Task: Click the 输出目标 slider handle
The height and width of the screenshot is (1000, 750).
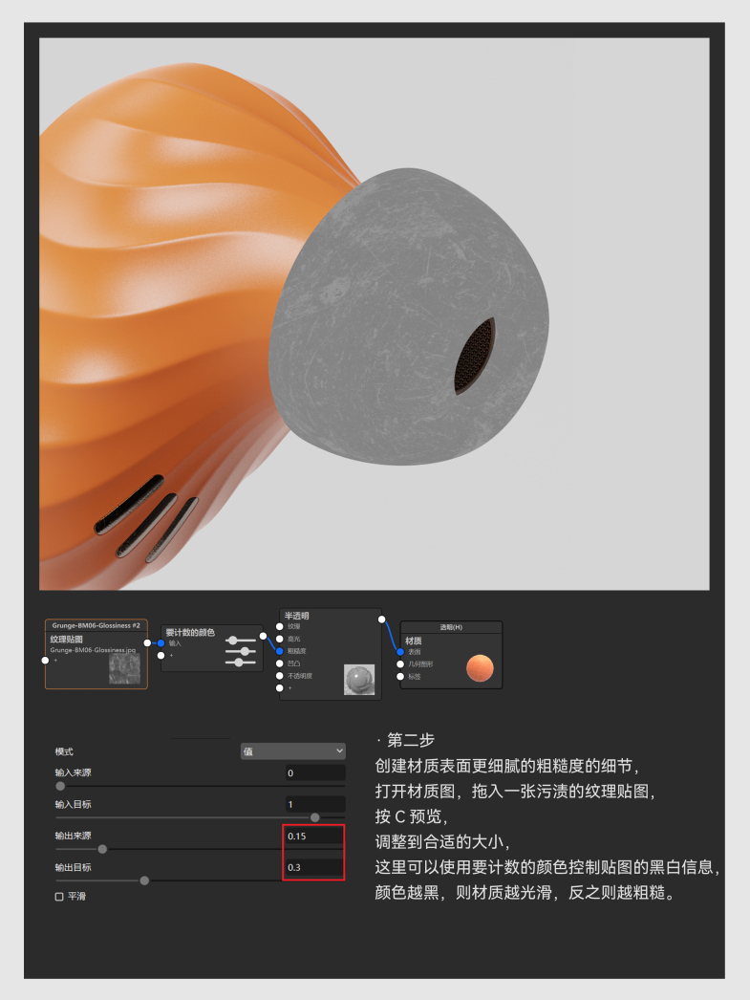Action: [144, 880]
